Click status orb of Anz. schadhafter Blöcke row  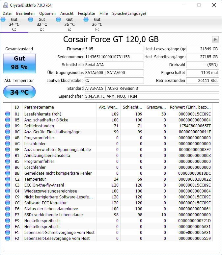click(8, 120)
